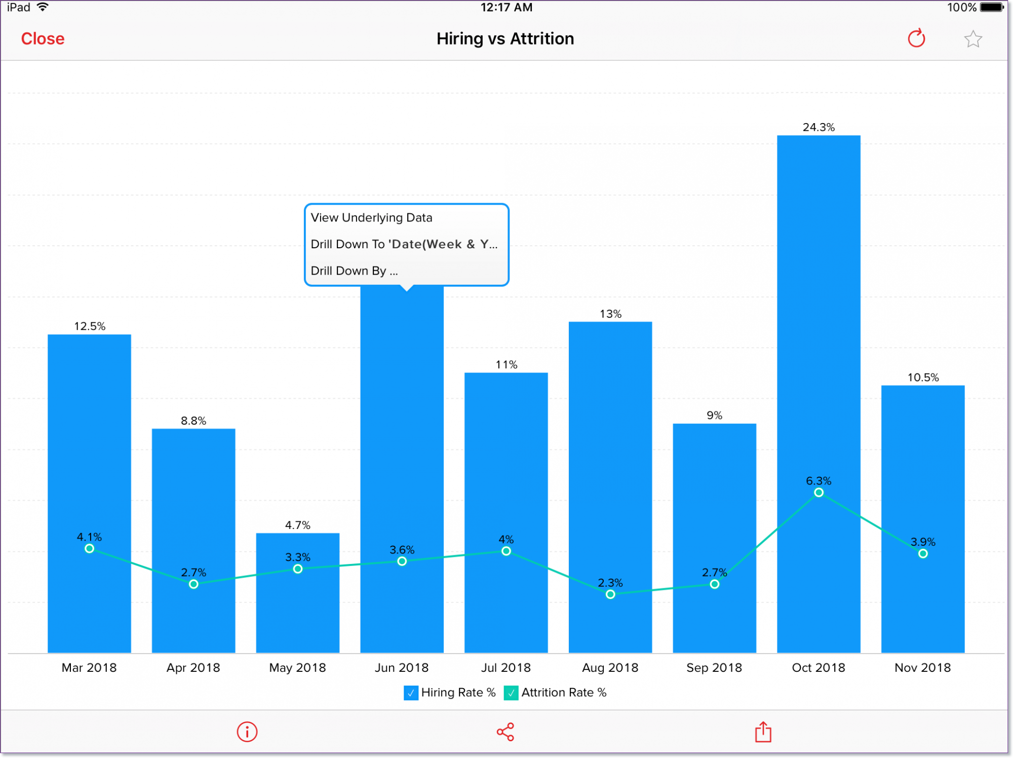Click the Hiring vs Attrition title
The image size is (1013, 758).
pos(505,39)
